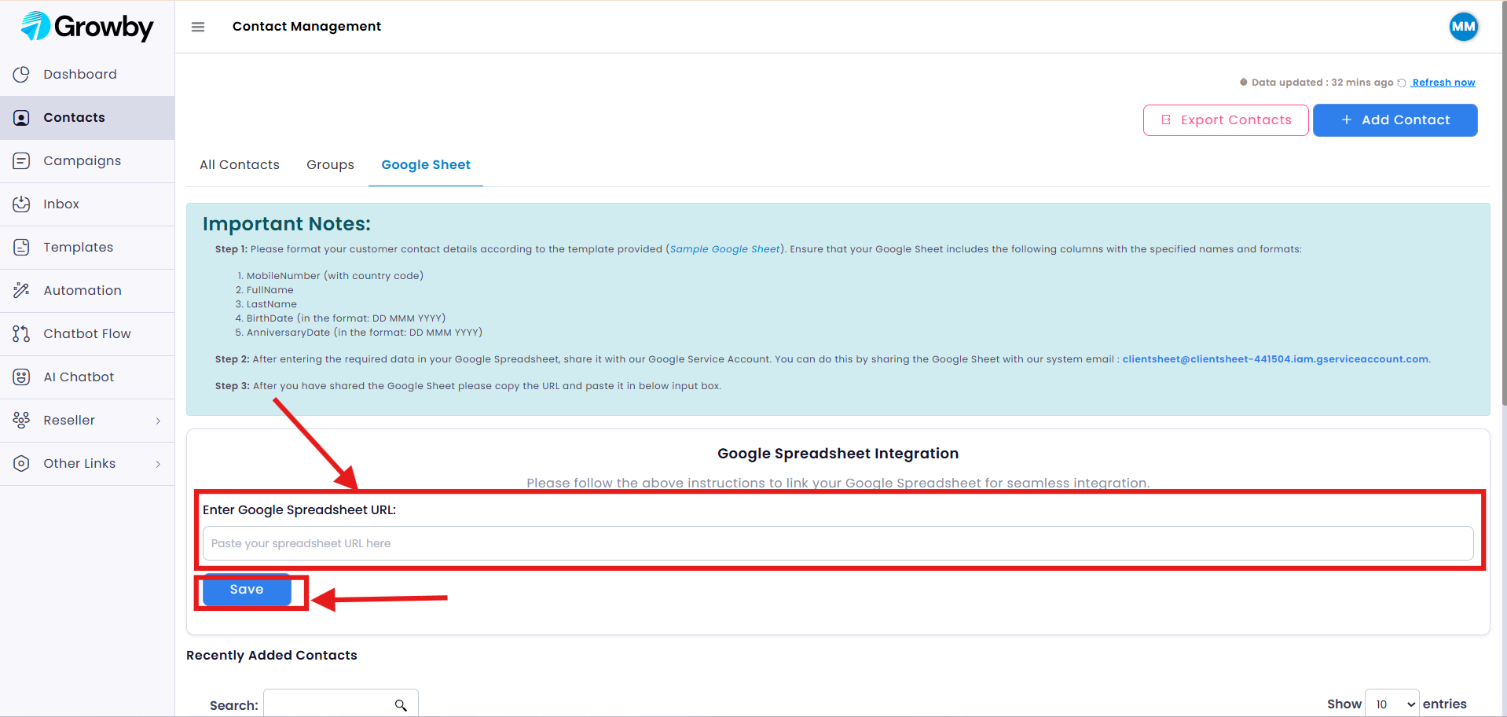Click the Campaigns message icon

(21, 161)
